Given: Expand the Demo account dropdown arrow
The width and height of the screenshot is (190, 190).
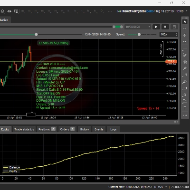Looking at the screenshot, I should point(187,11).
